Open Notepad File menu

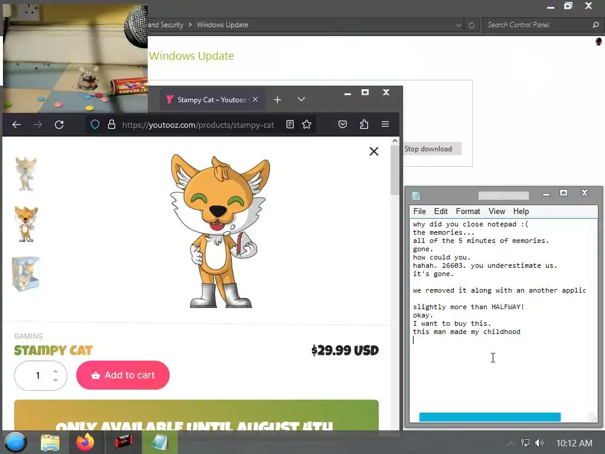click(x=419, y=211)
